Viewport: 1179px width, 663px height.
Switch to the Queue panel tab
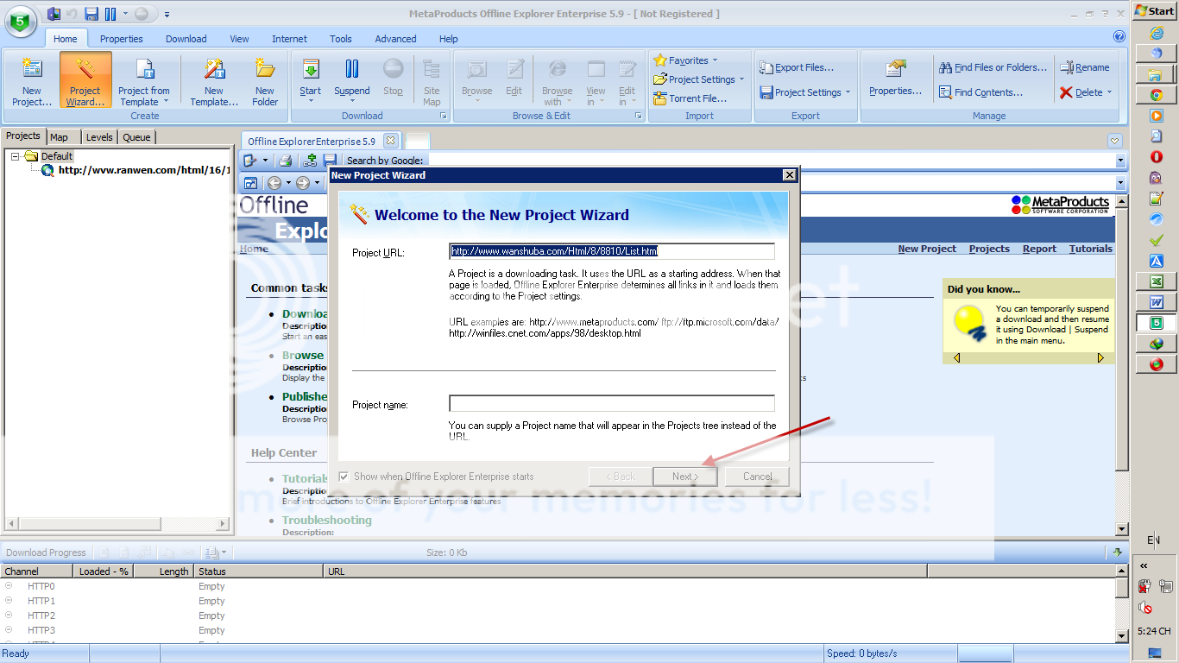(136, 137)
